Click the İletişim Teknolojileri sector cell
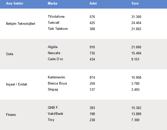The height and width of the screenshot is (130, 167). pyautogui.click(x=20, y=24)
